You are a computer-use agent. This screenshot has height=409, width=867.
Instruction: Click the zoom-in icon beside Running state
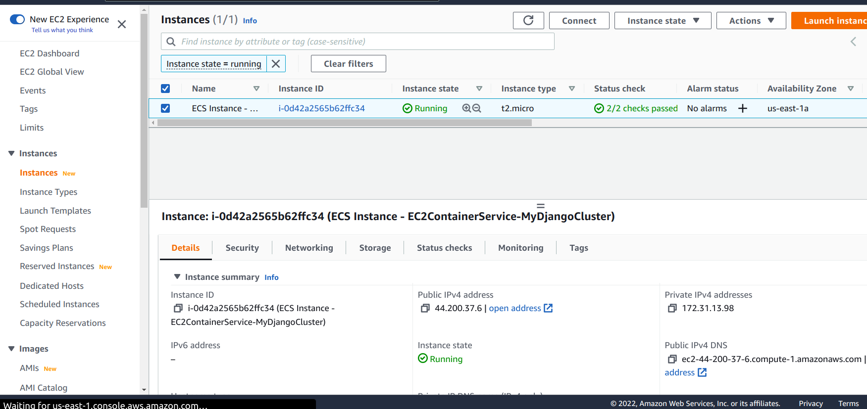click(x=466, y=108)
